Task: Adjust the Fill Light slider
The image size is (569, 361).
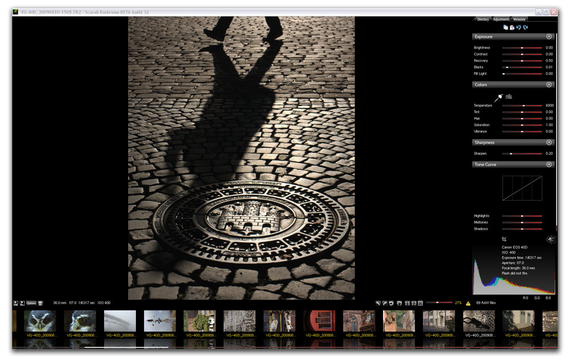Action: 522,74
